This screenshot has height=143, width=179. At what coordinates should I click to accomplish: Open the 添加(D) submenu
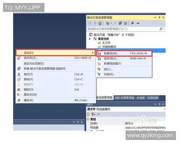[x=55, y=53]
